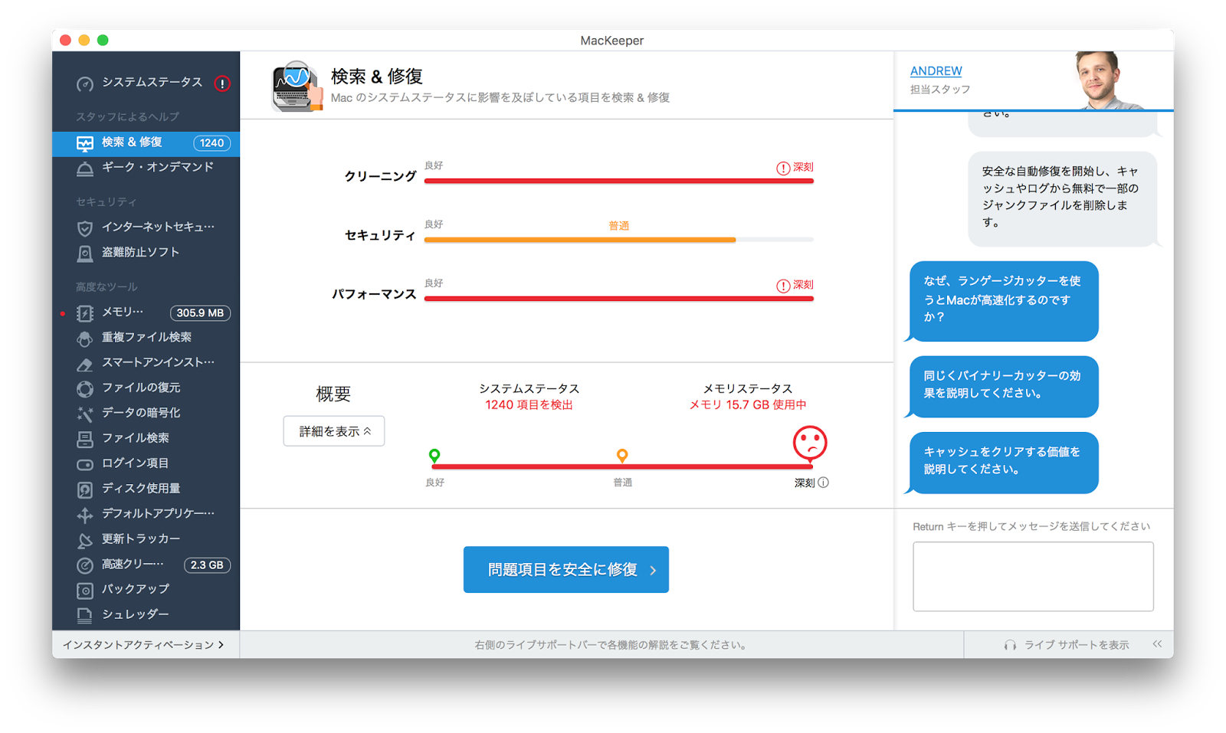Click the 更新トラッカー icon
This screenshot has width=1226, height=733.
85,540
